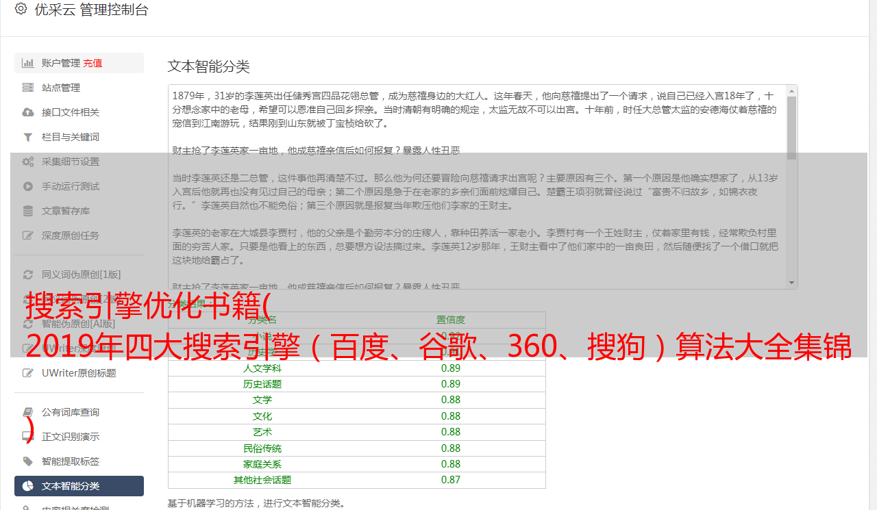The height and width of the screenshot is (510, 877).
Task: Click the 基于机器学习的方法 description text
Action: pyautogui.click(x=256, y=503)
